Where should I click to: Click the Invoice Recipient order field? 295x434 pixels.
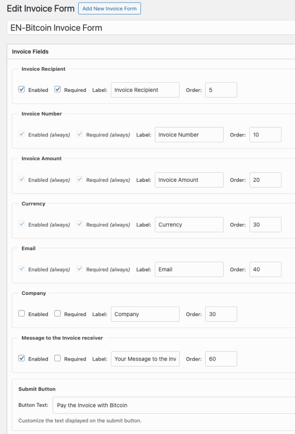pyautogui.click(x=221, y=90)
